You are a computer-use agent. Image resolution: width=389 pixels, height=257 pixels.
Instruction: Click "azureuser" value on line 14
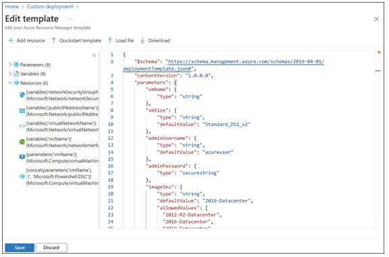click(218, 152)
